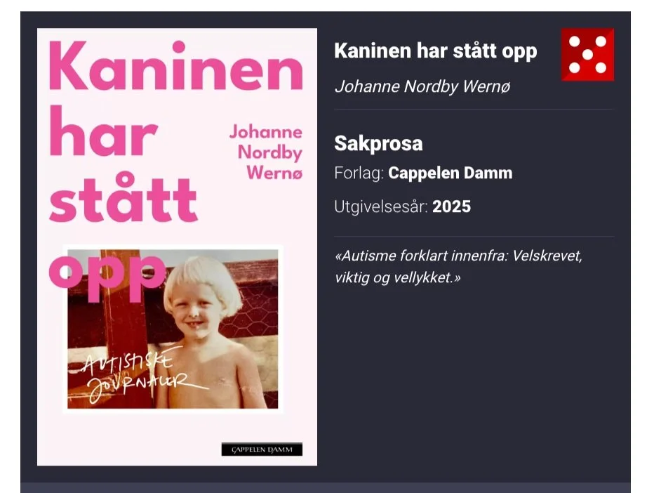Click center dot of the dice
Viewport: 654px width, 493px height.
coord(587,55)
